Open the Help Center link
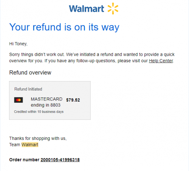The height and width of the screenshot is (171, 189). (x=161, y=61)
